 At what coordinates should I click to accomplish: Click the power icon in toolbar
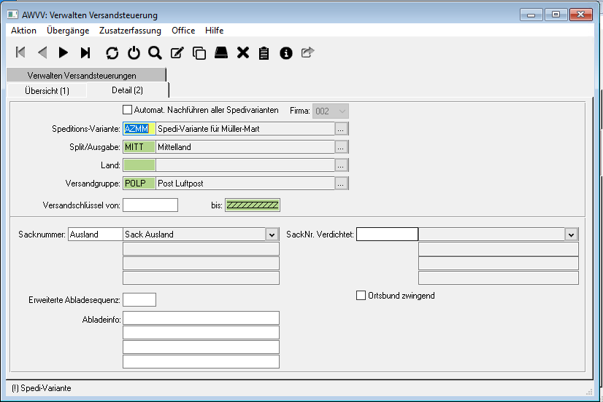pyautogui.click(x=134, y=52)
